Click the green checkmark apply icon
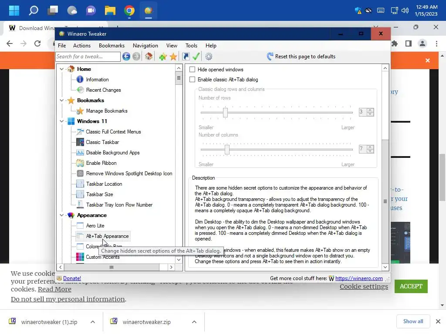 point(196,56)
